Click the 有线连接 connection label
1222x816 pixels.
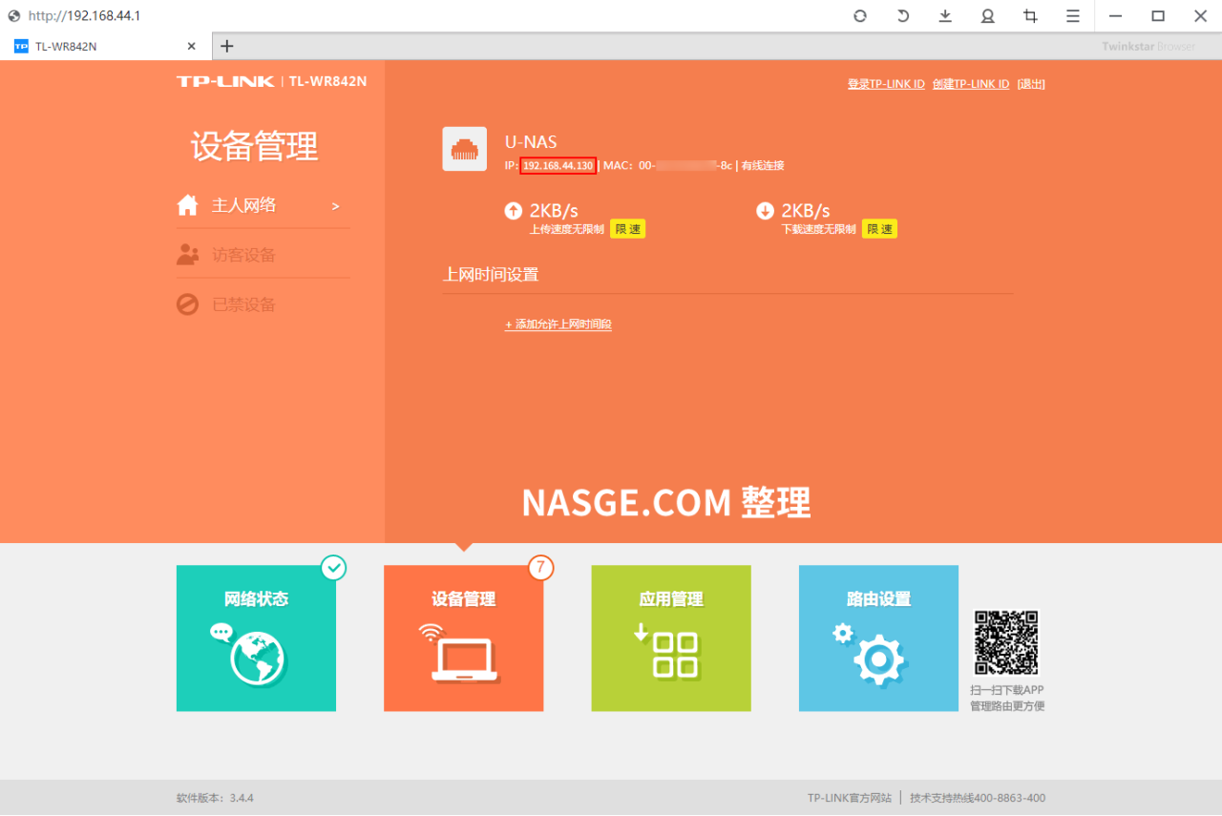click(x=763, y=165)
